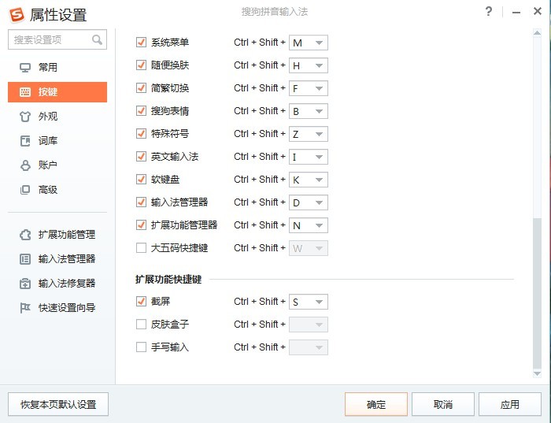Viewport: 551px width, 423px height.
Task: Open the 搜狗表情 key dropdown showing B
Action: point(309,111)
